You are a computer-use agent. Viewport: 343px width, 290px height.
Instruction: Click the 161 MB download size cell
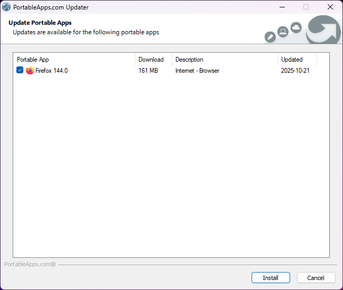tap(148, 71)
